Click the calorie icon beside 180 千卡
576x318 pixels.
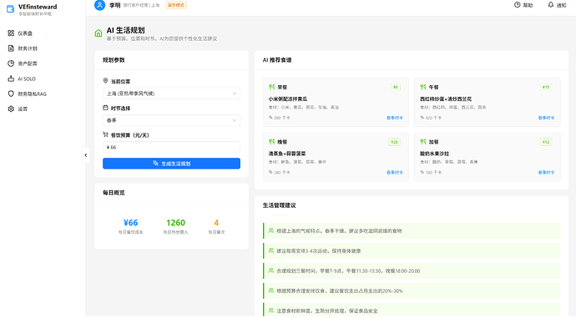coord(422,172)
